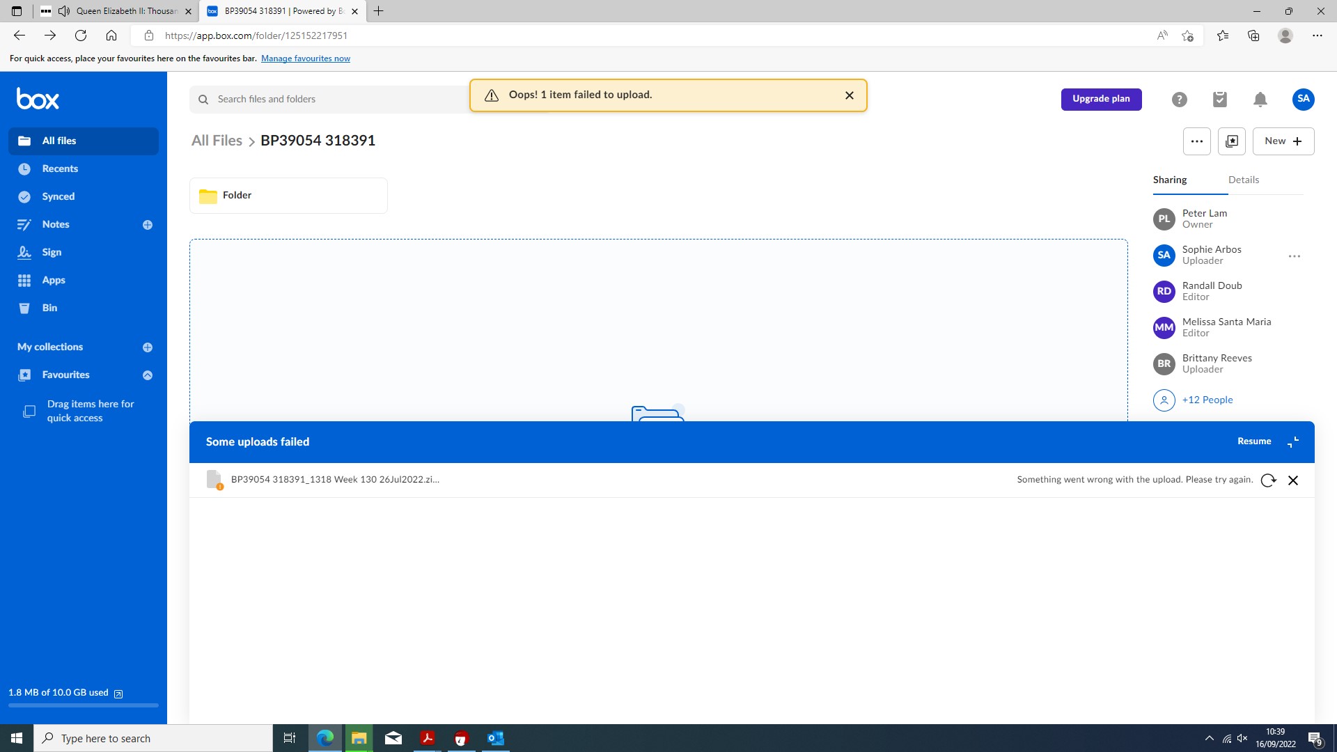The width and height of the screenshot is (1337, 752).
Task: Open notifications bell
Action: tap(1260, 100)
